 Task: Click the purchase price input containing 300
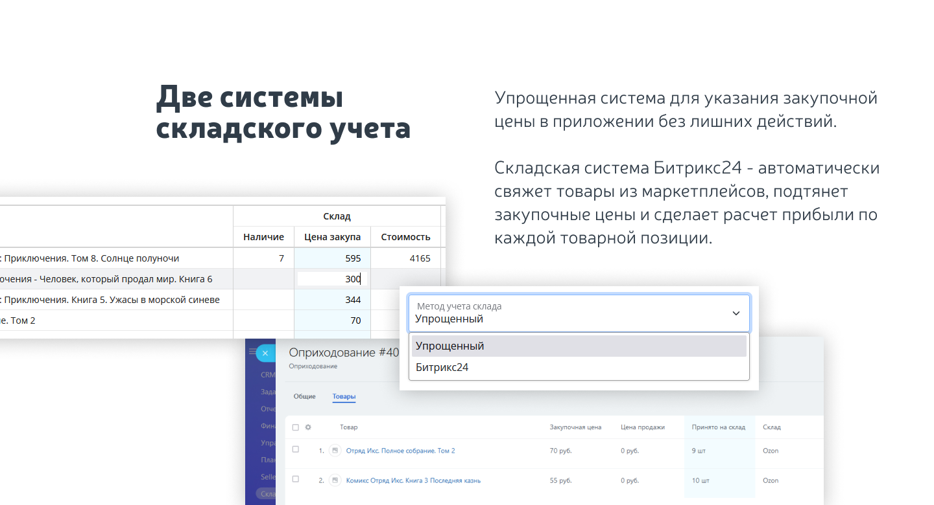[x=332, y=279]
